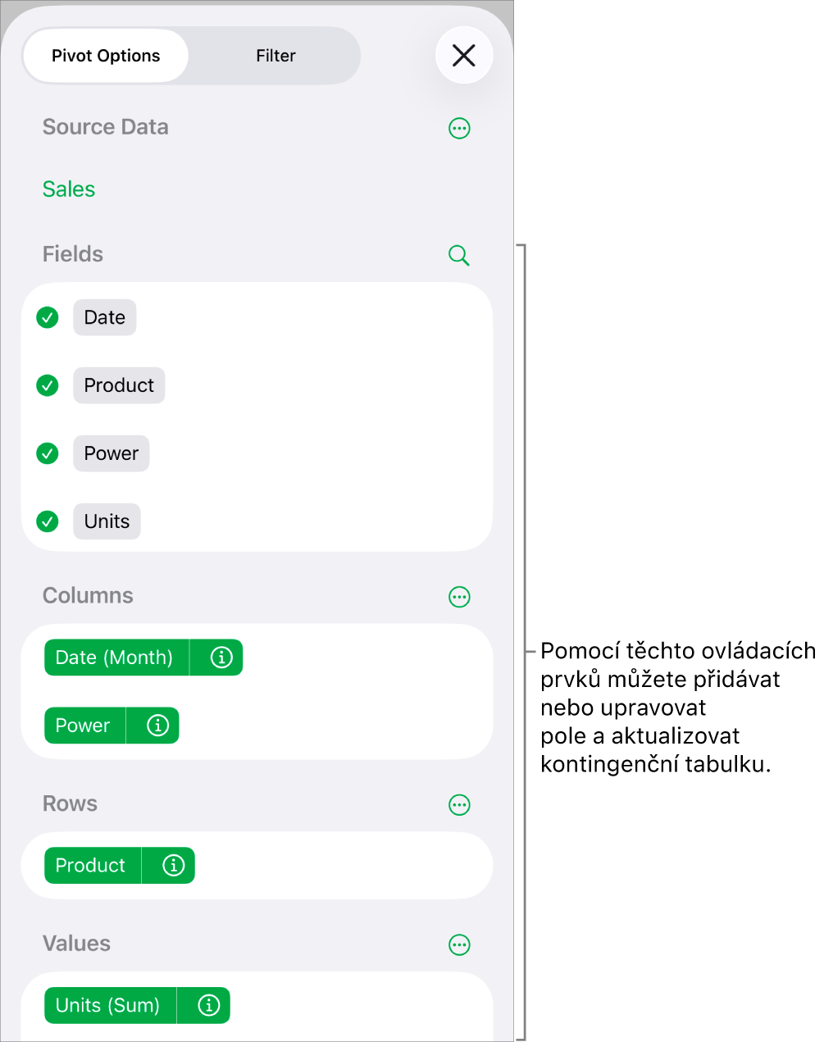Select the Product tag in Fields list

pyautogui.click(x=119, y=385)
